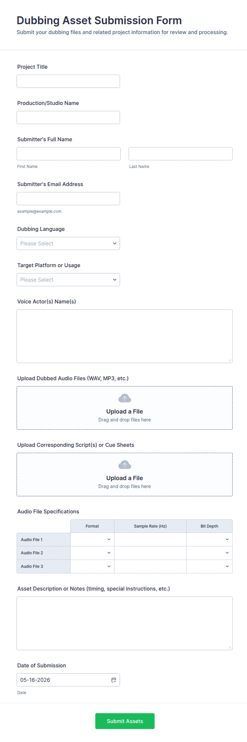Click Upload a File text for scripts
This screenshot has height=742, width=247.
(125, 478)
